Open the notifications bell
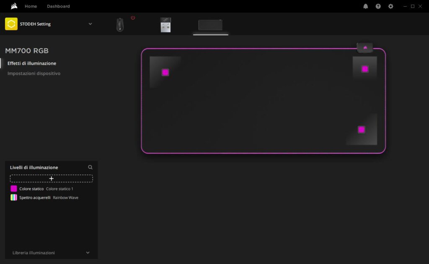The width and height of the screenshot is (429, 264). [x=365, y=6]
